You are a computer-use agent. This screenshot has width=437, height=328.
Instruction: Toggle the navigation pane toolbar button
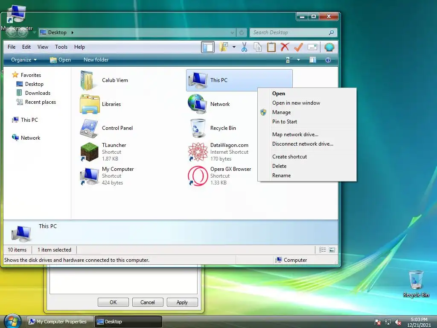(208, 47)
